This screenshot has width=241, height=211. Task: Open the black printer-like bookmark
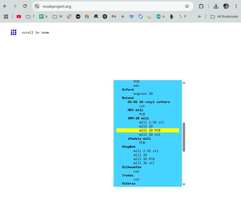tap(96, 17)
